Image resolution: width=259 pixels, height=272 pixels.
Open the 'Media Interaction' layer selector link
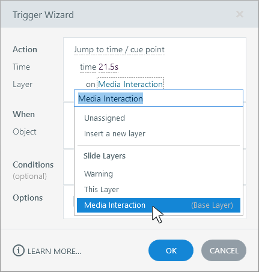(130, 84)
